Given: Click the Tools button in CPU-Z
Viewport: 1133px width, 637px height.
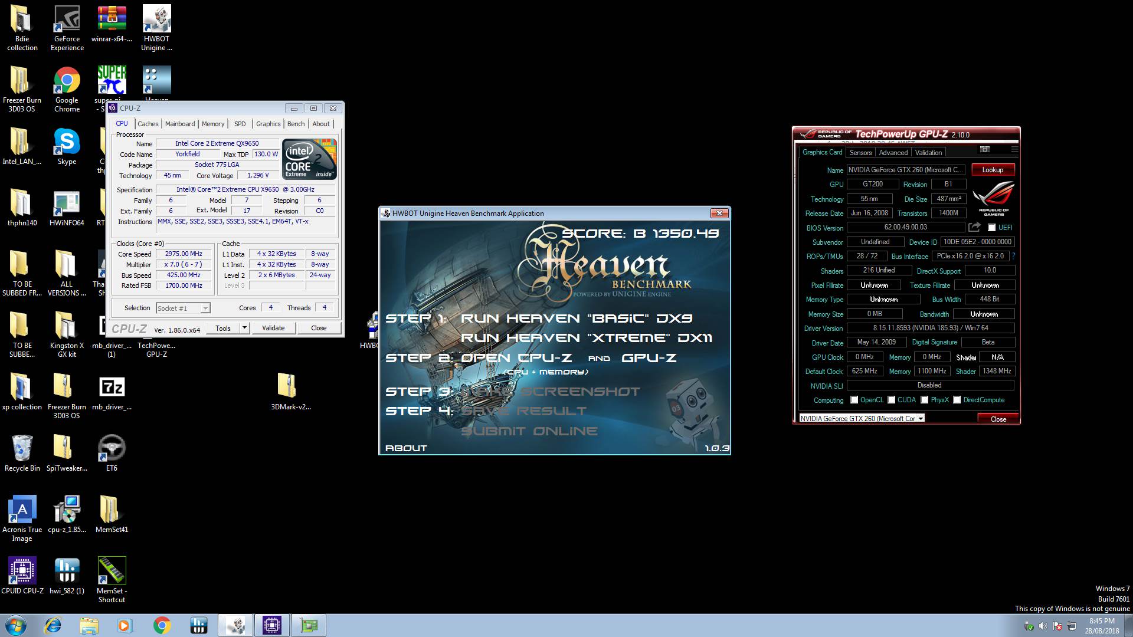Looking at the screenshot, I should 223,328.
